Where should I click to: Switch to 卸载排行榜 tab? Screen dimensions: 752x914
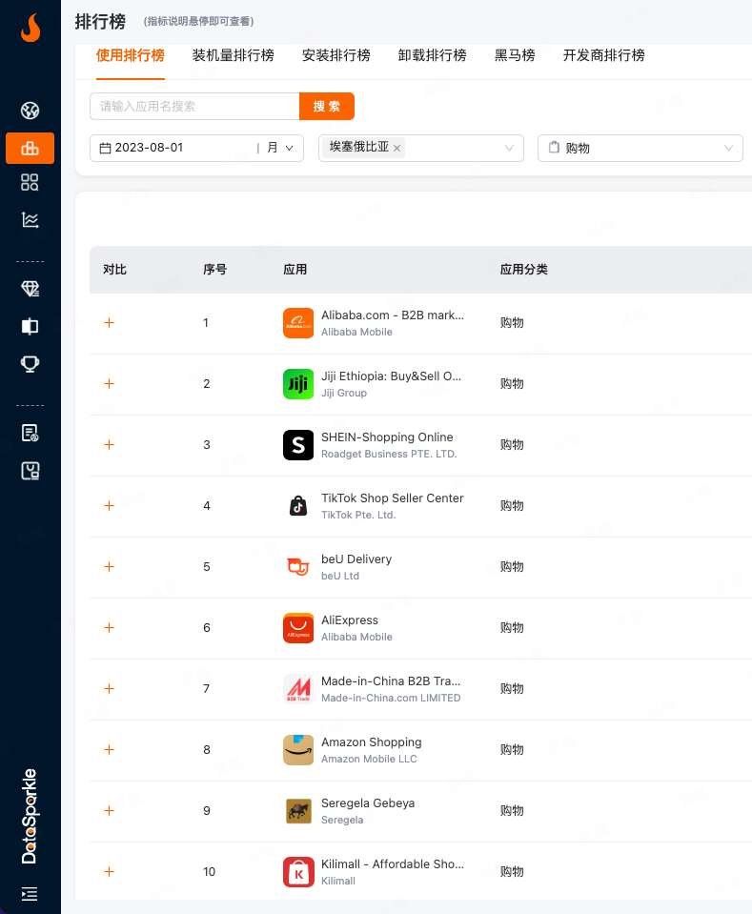coord(432,55)
